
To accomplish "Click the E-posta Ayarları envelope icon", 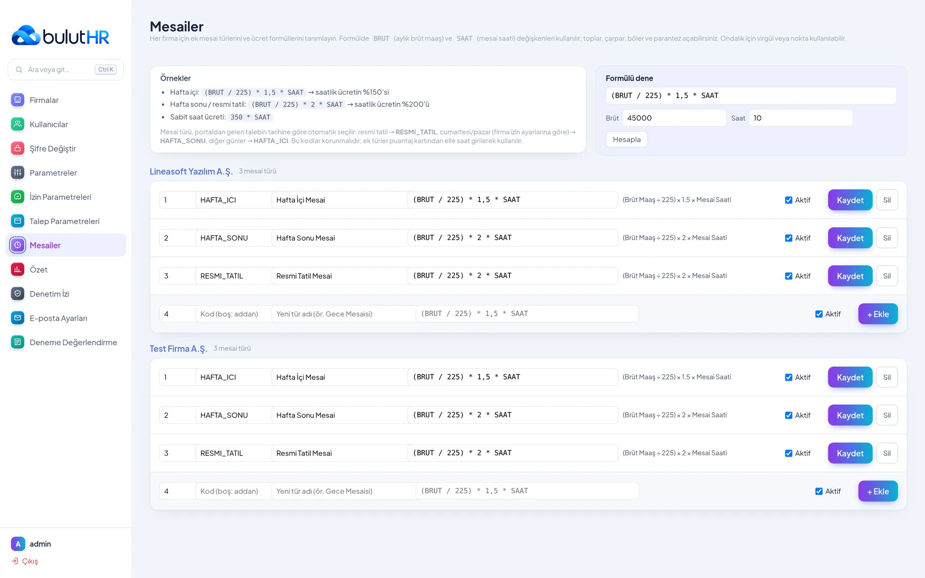I will (17, 318).
